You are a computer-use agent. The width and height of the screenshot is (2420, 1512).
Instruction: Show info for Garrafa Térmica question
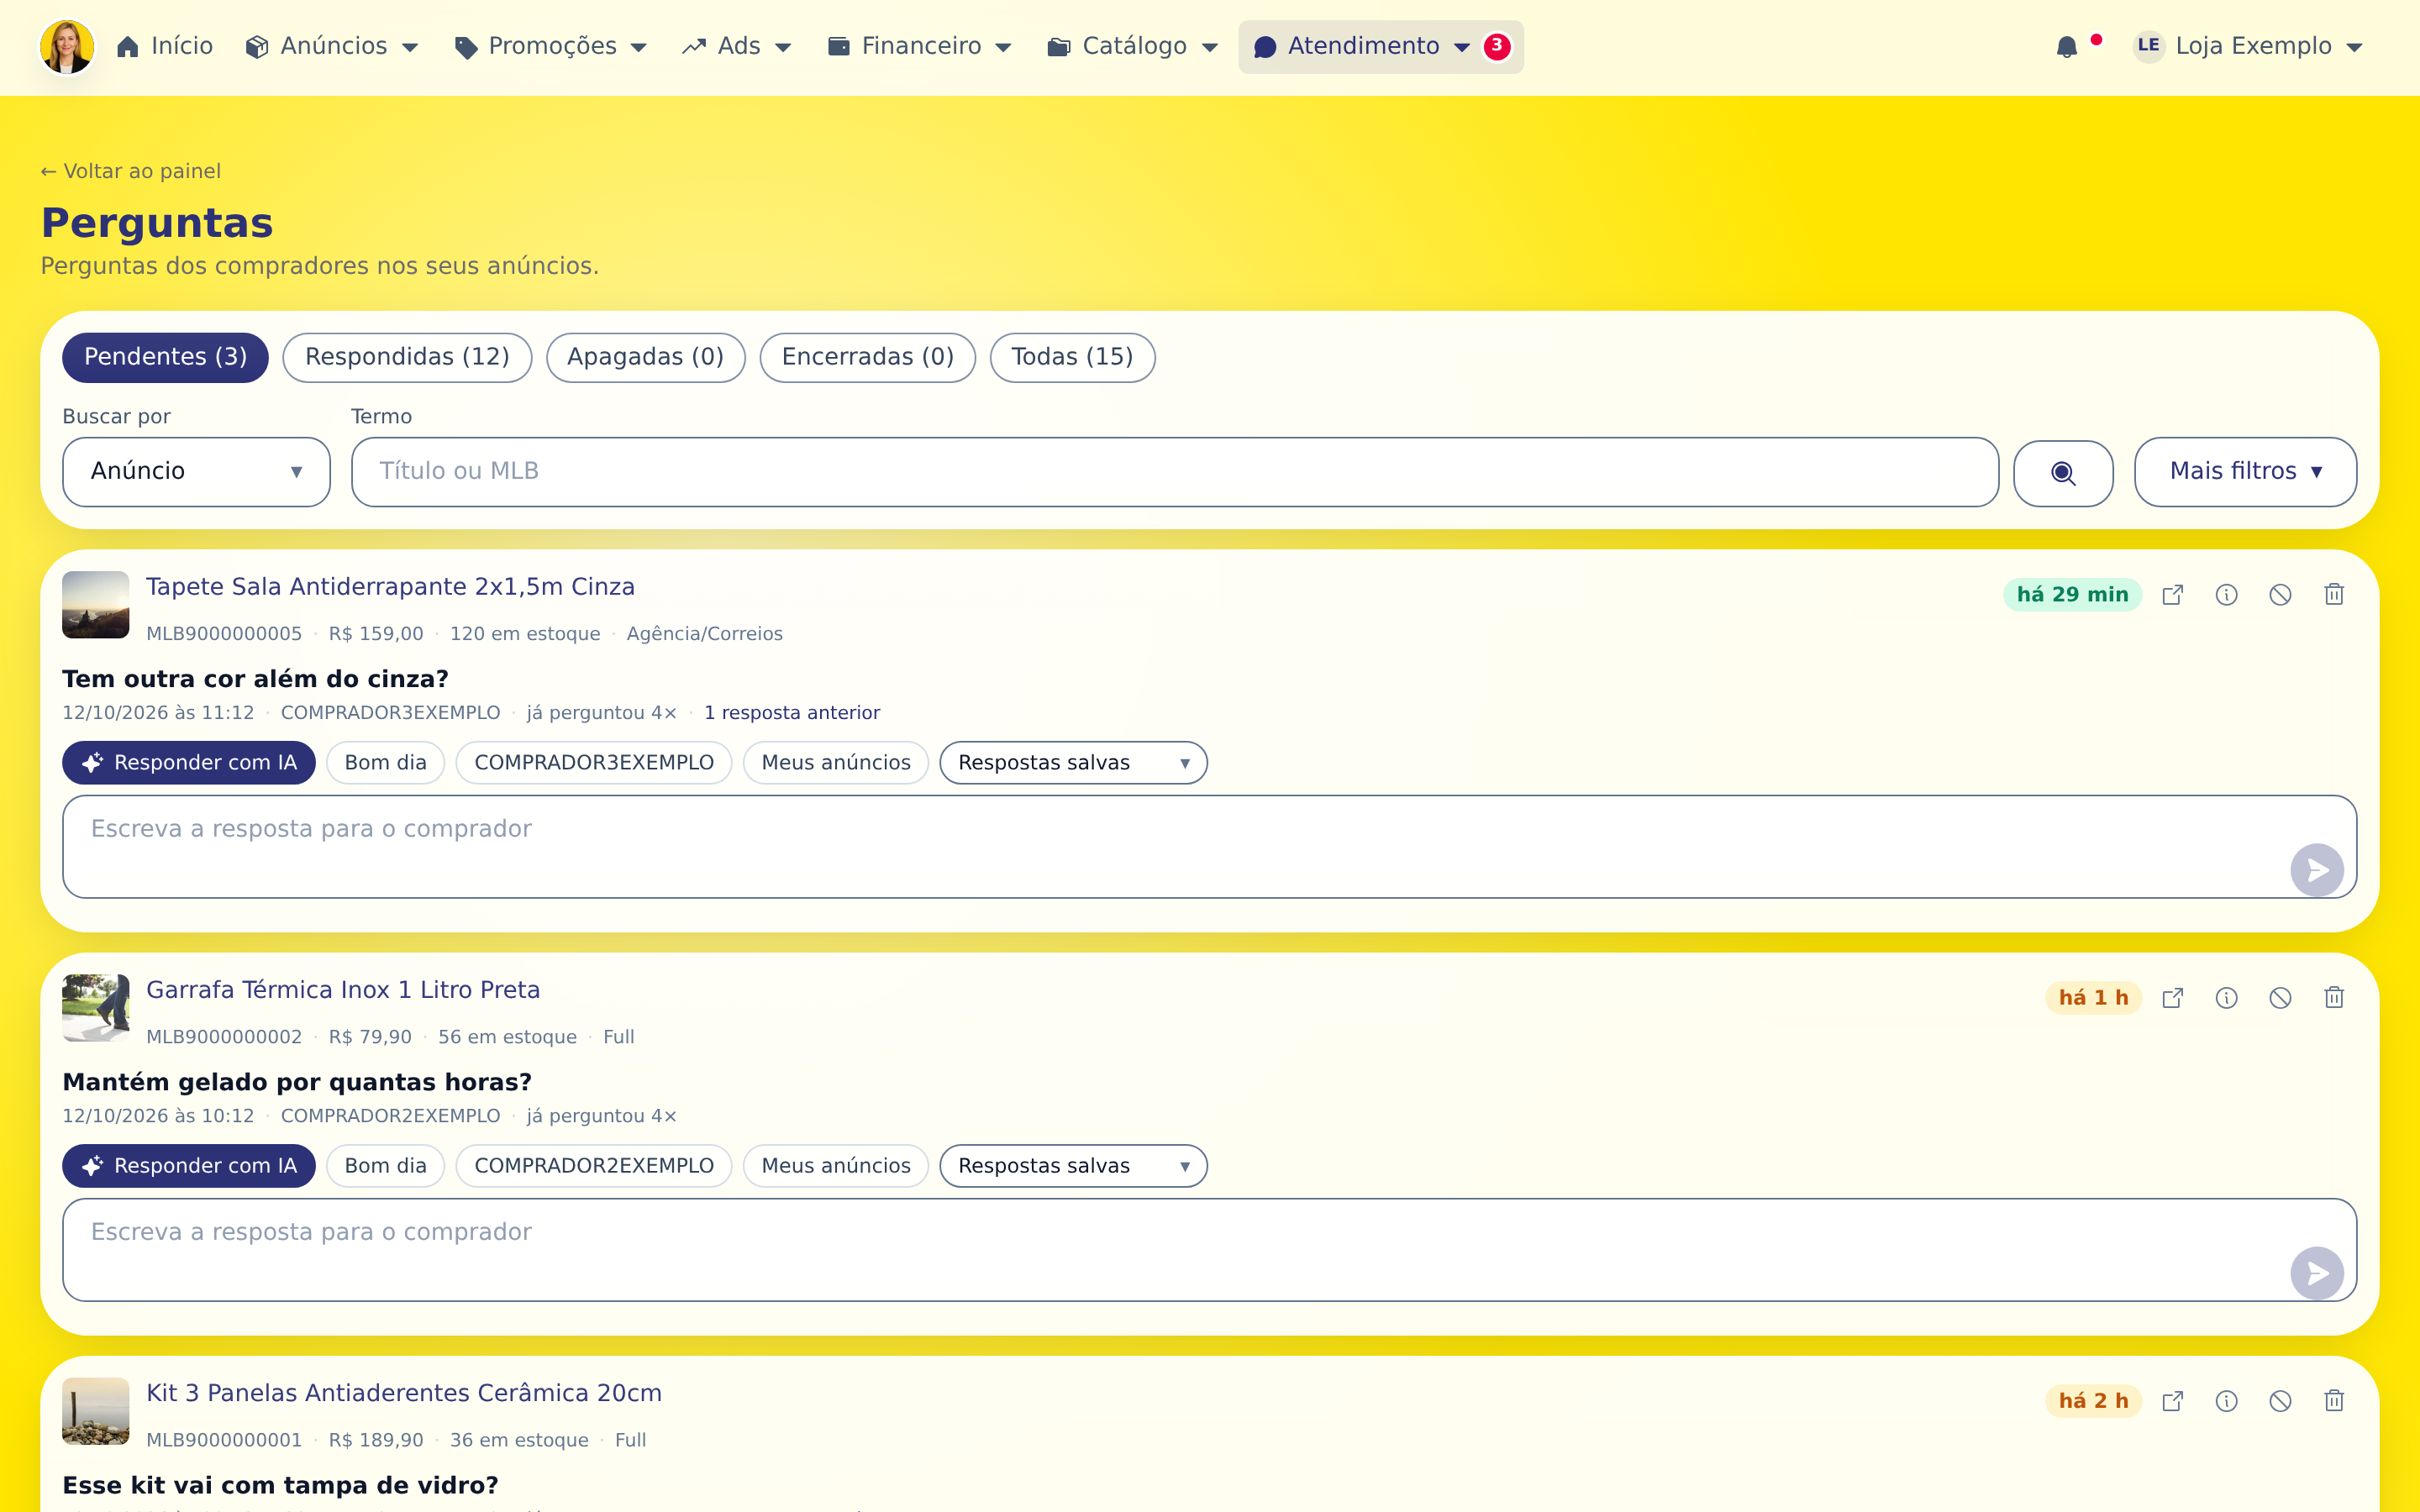pos(2226,998)
